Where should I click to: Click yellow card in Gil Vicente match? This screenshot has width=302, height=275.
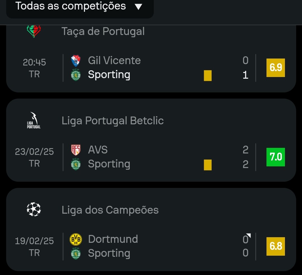click(x=208, y=75)
